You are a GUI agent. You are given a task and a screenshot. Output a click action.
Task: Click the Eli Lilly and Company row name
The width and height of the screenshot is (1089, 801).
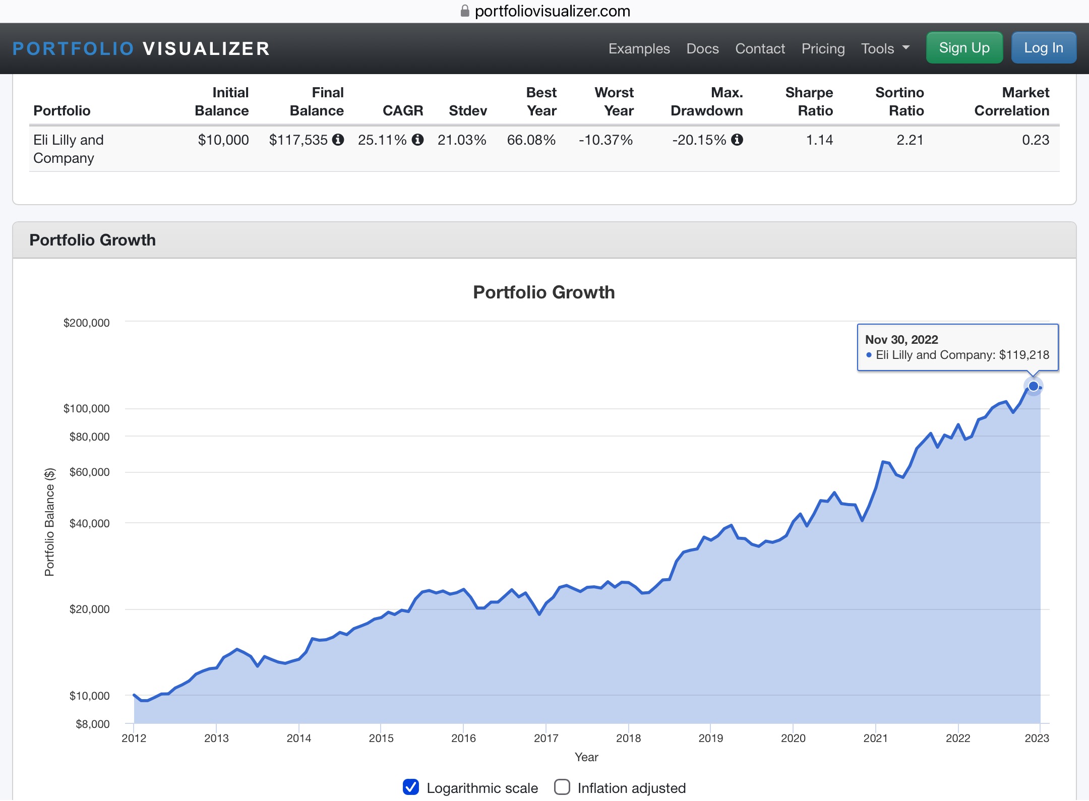pos(69,149)
